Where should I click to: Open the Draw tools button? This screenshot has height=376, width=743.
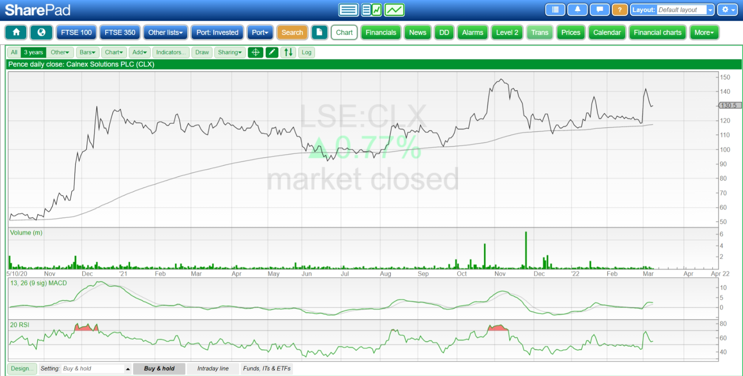pos(202,52)
